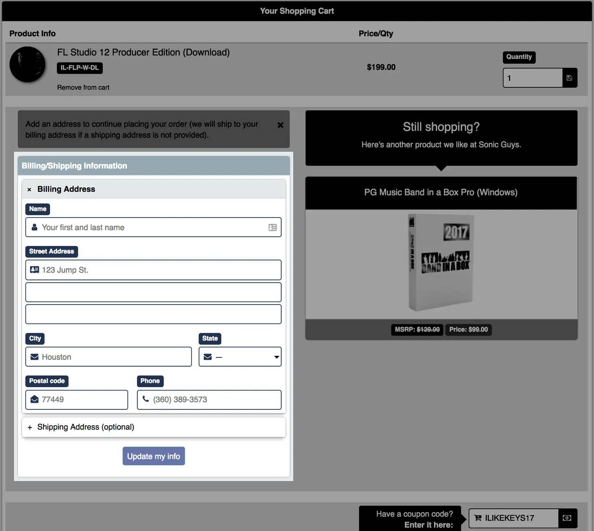Image resolution: width=594 pixels, height=531 pixels.
Task: Apply coupon with the money icon button
Action: click(x=567, y=518)
